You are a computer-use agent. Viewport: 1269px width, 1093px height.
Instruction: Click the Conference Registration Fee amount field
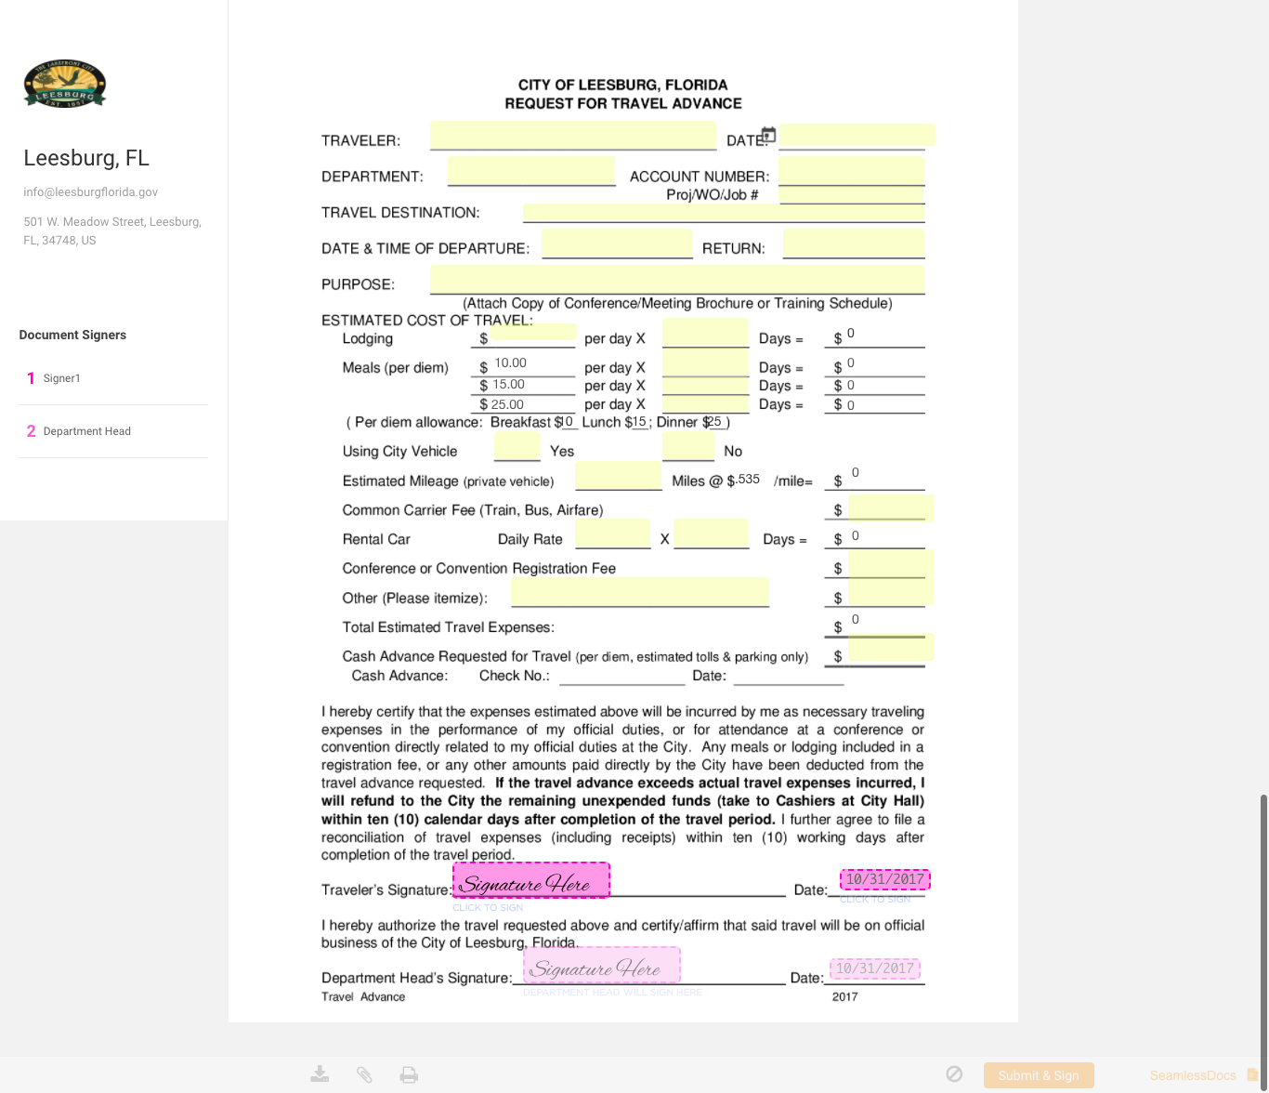(x=892, y=565)
